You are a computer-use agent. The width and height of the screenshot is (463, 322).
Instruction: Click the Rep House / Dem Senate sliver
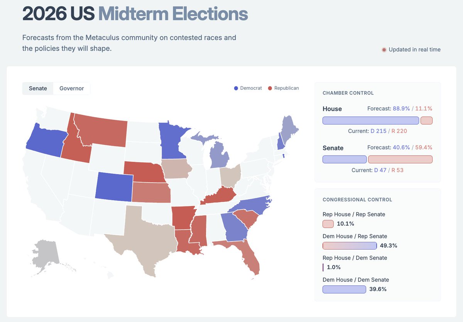(x=323, y=267)
